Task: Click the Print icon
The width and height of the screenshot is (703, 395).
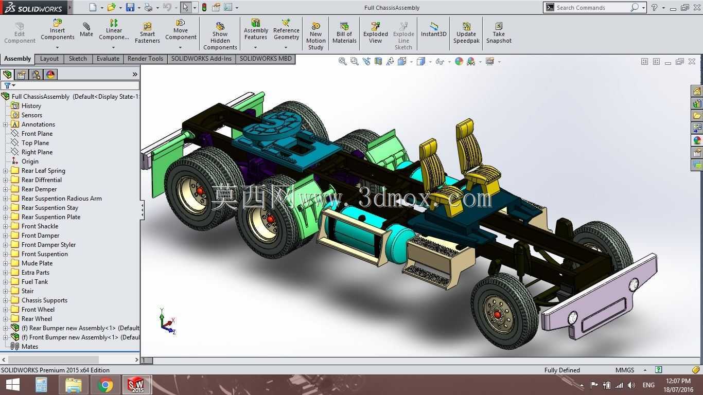Action: pos(149,7)
